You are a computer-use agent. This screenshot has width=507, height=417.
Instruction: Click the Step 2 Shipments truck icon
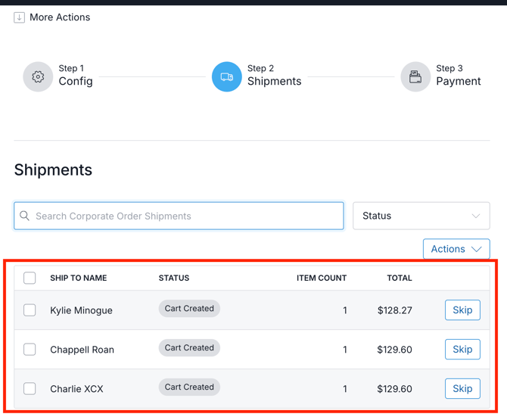[227, 76]
